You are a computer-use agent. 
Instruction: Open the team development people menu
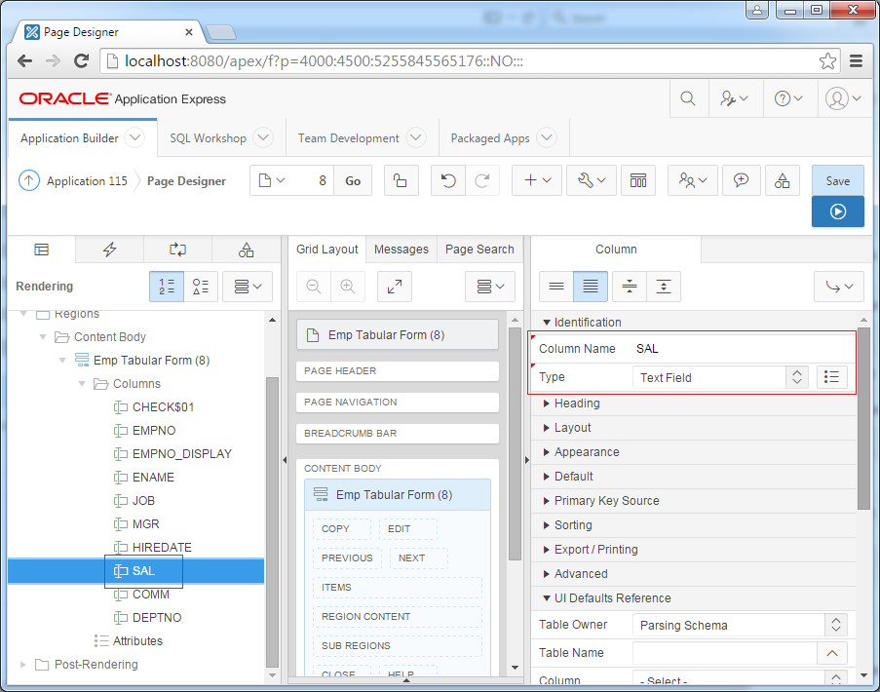point(693,180)
